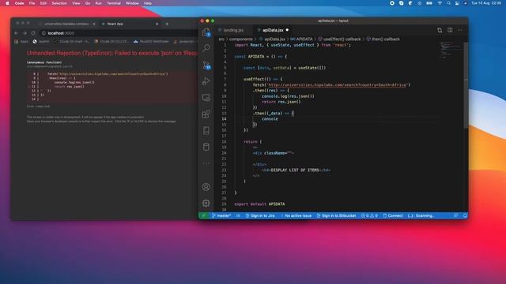This screenshot has width=506, height=284.
Task: Reload the browser page
Action: (x=33, y=33)
